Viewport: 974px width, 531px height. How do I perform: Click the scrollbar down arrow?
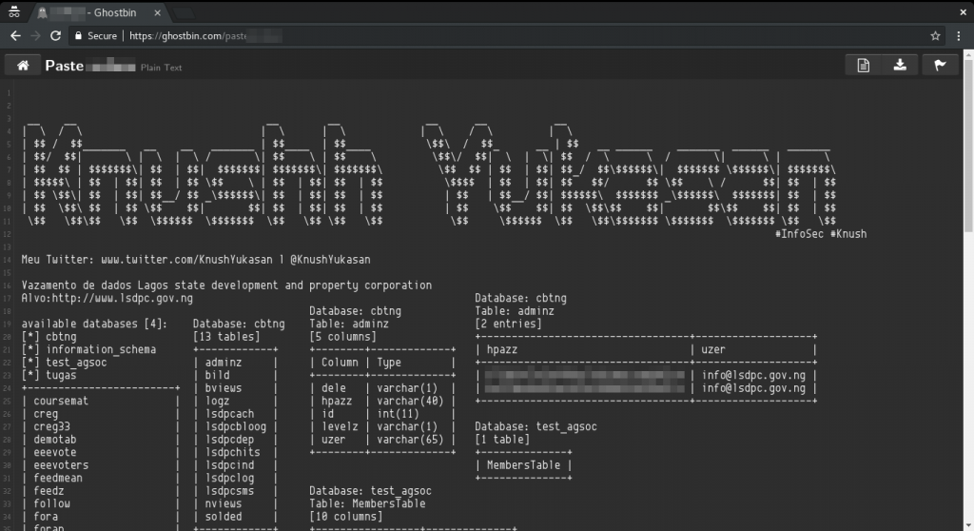coord(968,525)
